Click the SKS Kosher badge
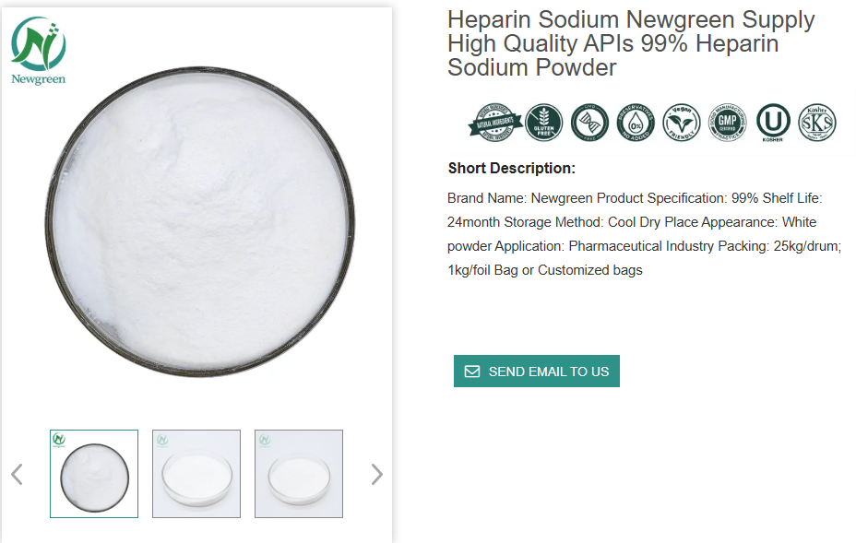Screen dimensions: 856x543 (x=817, y=123)
